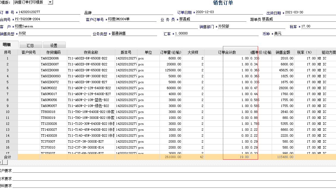Screen dimensions: 336x189
Task: Click the 客户要求 input line
Action: coord(174,170)
